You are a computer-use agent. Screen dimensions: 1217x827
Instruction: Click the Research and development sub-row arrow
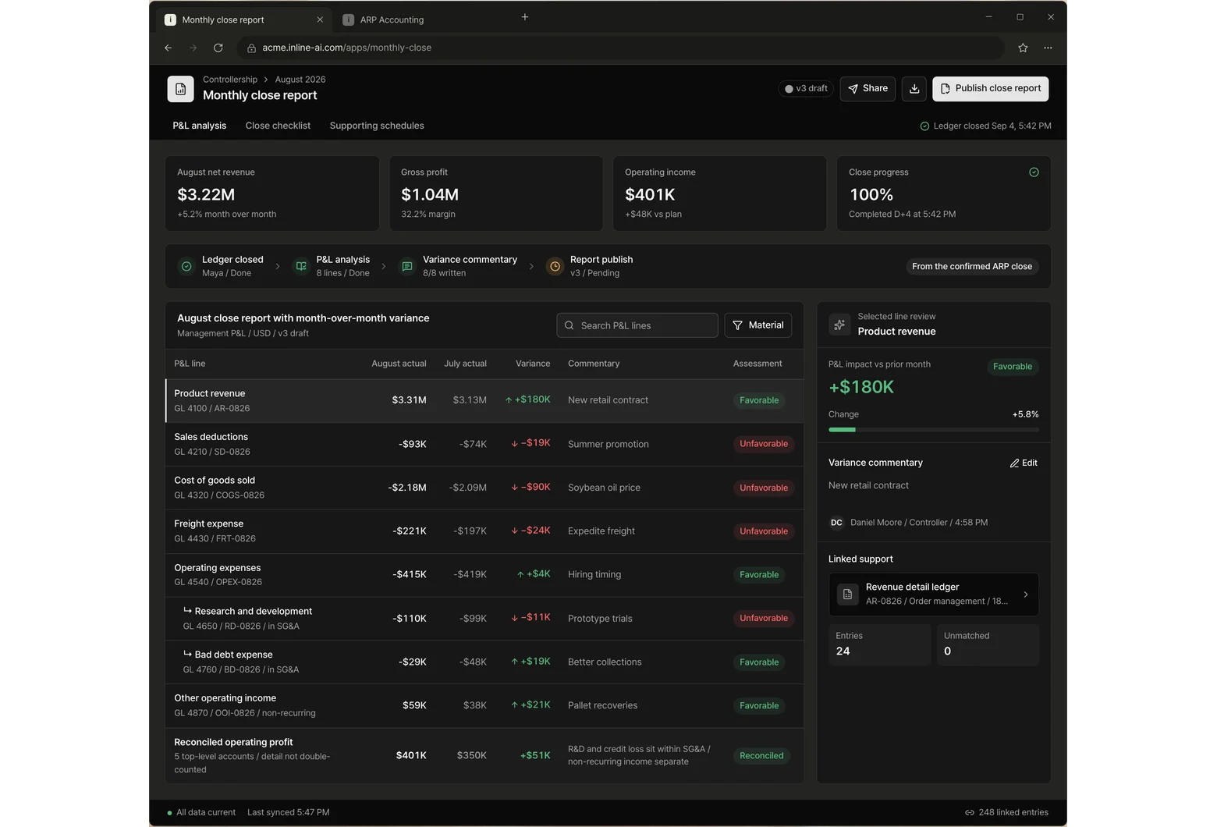[x=187, y=611]
